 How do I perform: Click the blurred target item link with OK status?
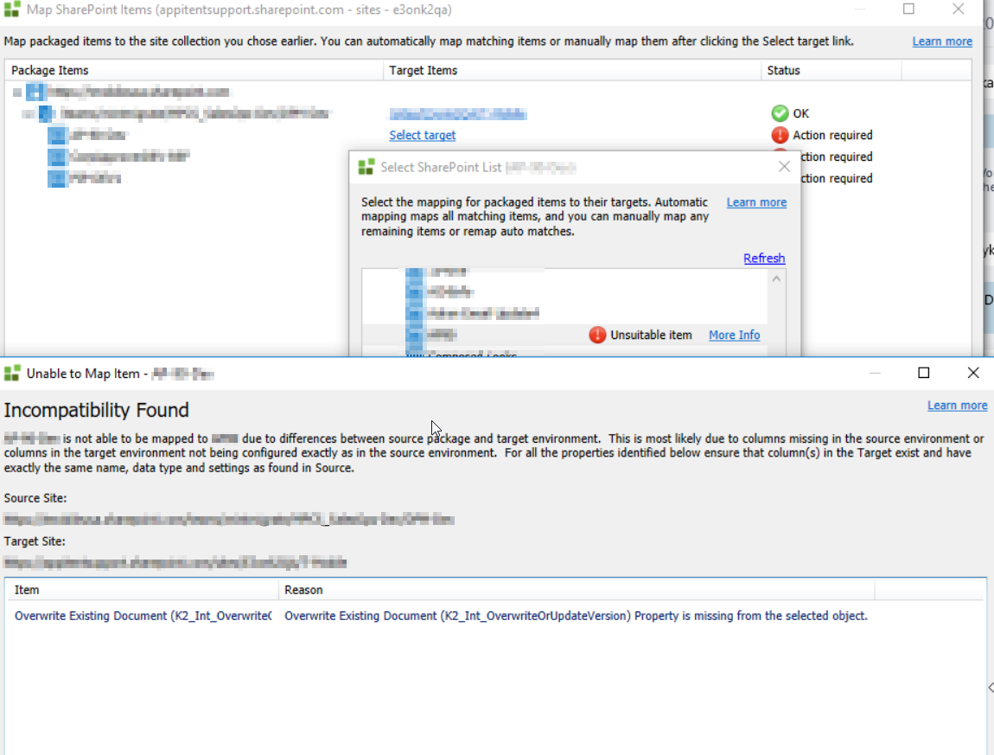pos(458,114)
